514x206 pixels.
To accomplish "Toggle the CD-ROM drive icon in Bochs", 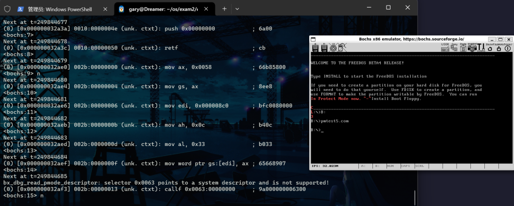I will coord(332,48).
